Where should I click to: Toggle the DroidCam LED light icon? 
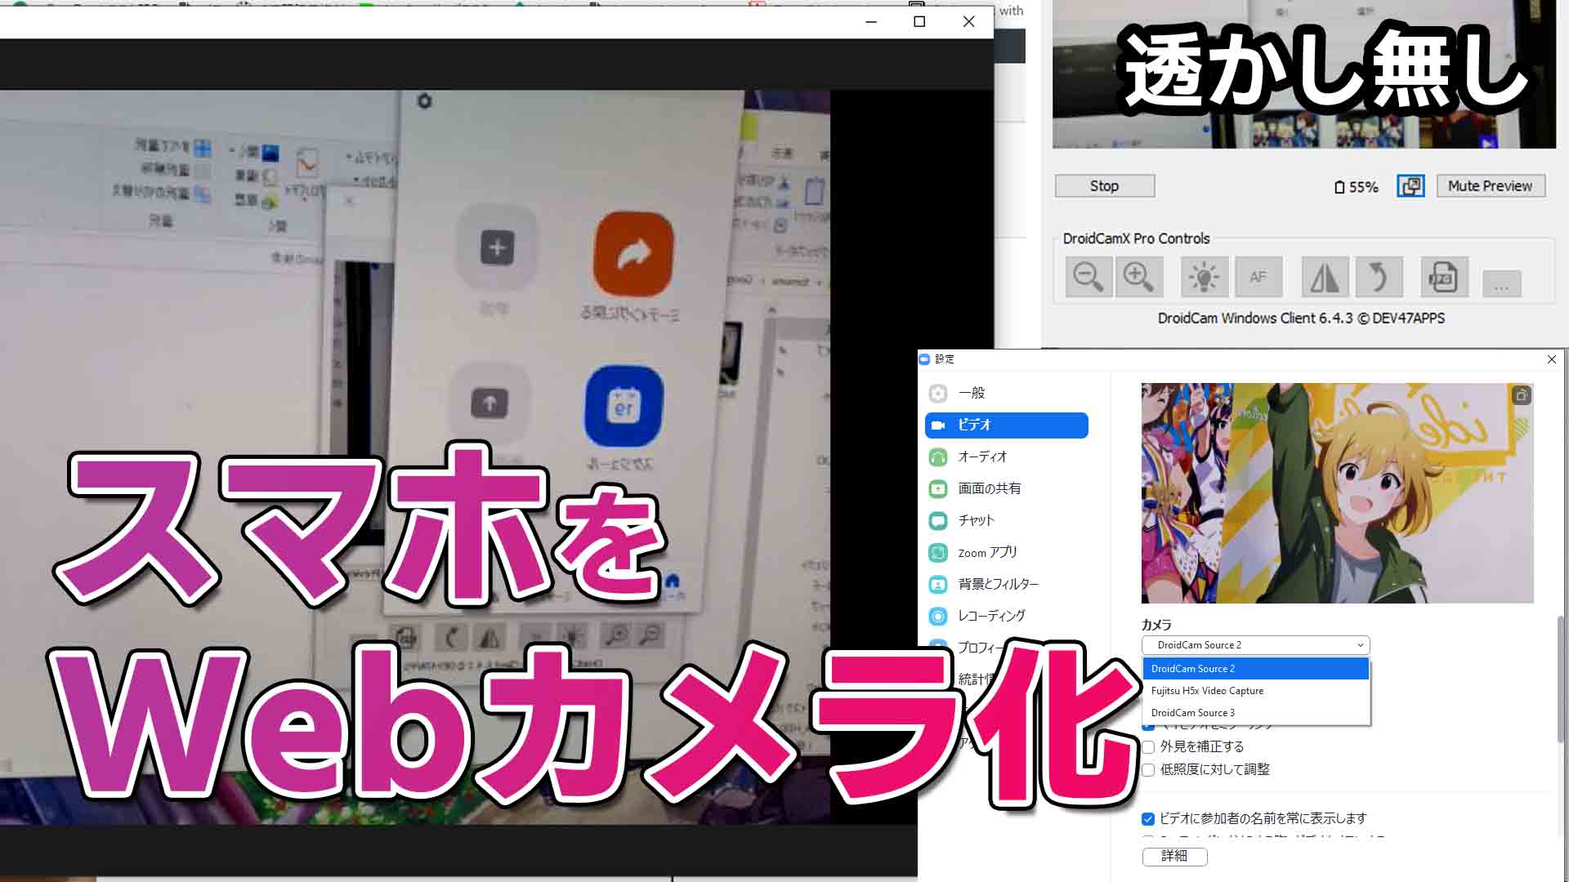[1204, 277]
